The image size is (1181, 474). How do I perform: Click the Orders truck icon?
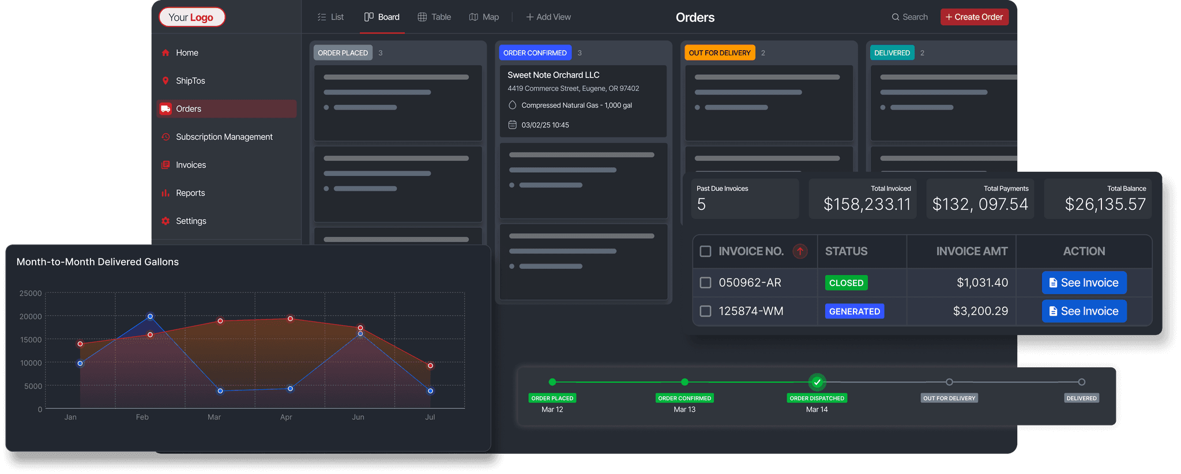coord(166,108)
